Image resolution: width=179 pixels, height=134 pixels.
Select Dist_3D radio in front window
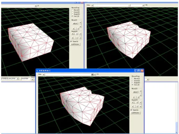(132, 85)
